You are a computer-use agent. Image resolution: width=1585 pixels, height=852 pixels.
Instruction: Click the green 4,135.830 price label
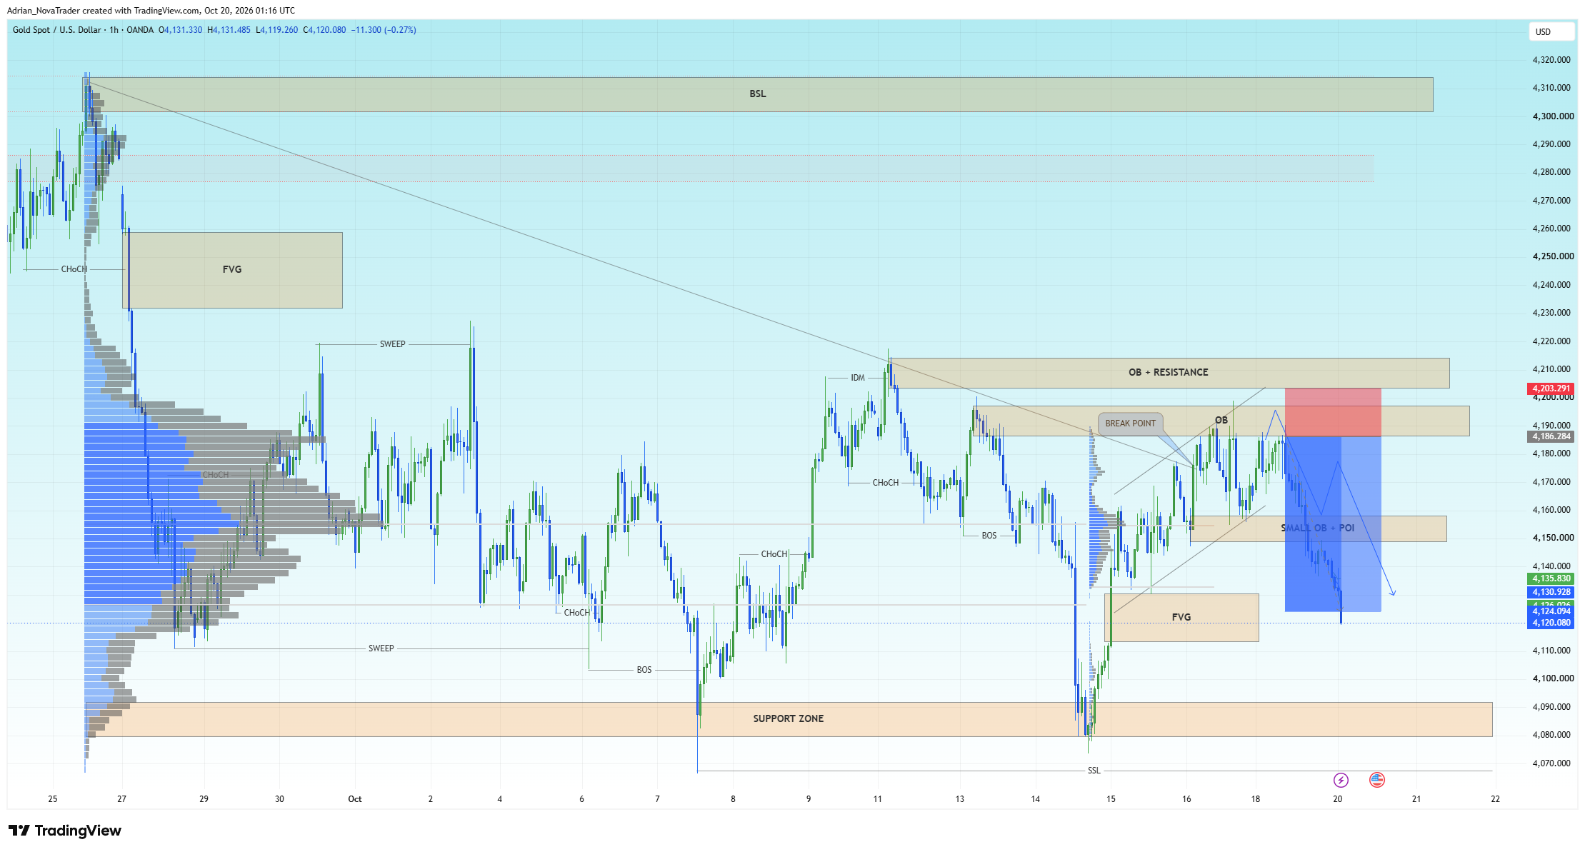point(1551,578)
